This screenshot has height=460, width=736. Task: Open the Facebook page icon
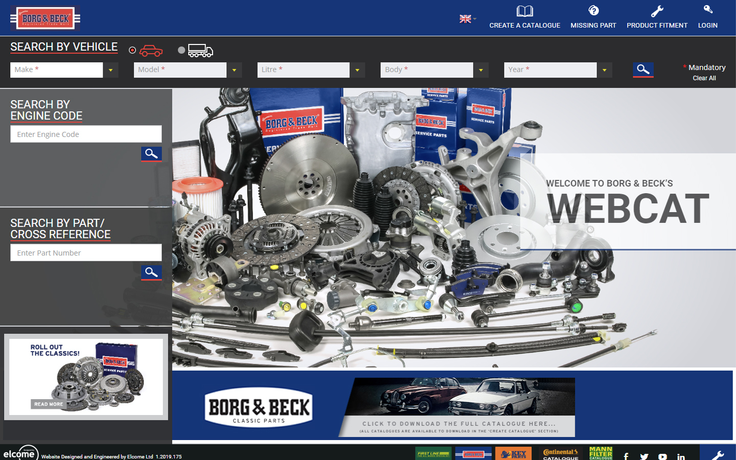(x=626, y=456)
